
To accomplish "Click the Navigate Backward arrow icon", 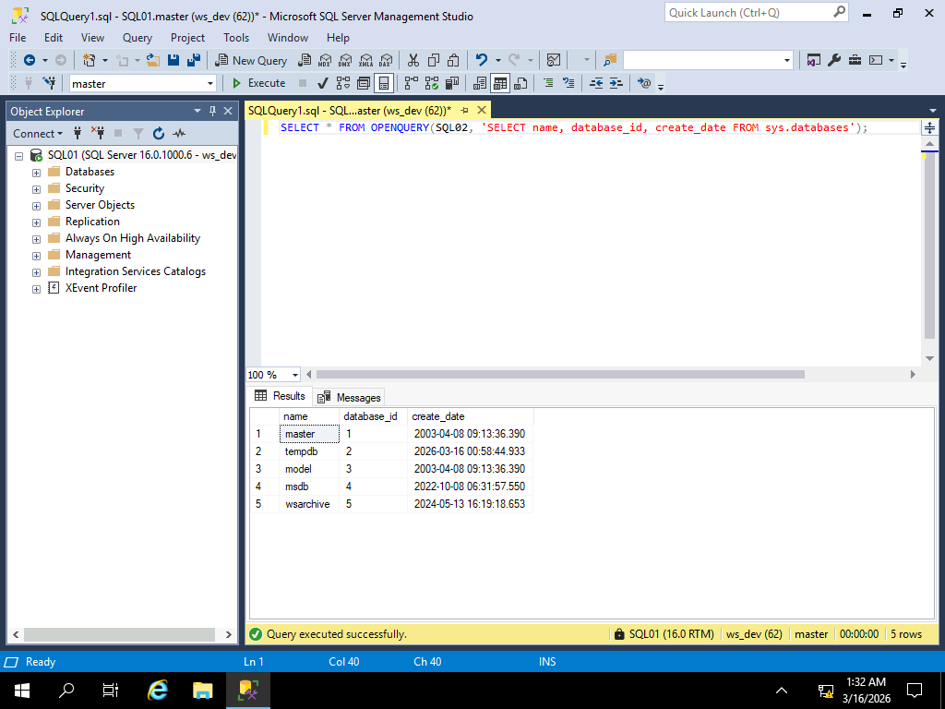I will pyautogui.click(x=29, y=60).
